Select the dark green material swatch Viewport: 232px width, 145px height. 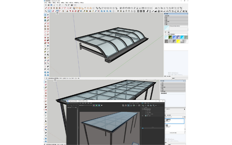tap(170, 37)
